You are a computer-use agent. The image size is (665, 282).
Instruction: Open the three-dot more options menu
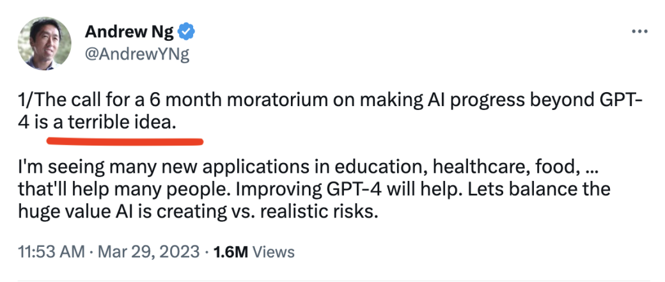pos(639,31)
